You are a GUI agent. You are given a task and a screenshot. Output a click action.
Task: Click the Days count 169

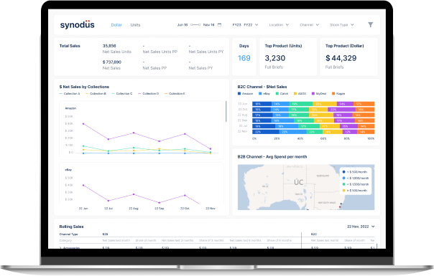pyautogui.click(x=244, y=58)
